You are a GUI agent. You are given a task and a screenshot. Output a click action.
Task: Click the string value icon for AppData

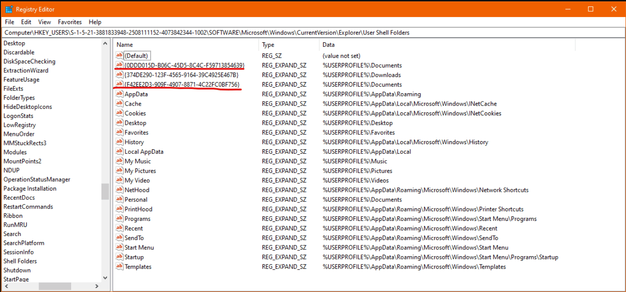(x=119, y=94)
